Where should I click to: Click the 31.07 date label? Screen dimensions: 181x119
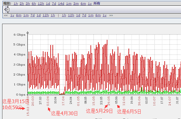pos(177,100)
